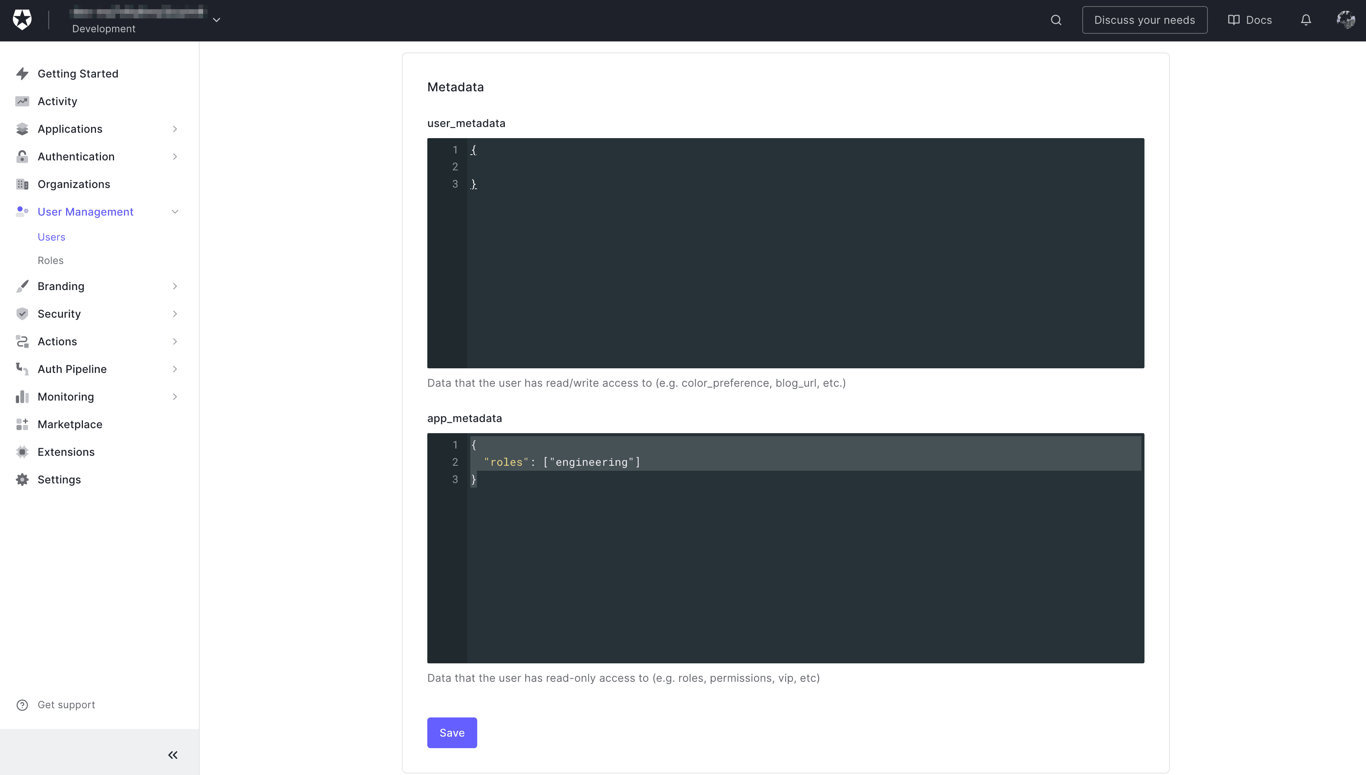Select the Users submenu item
The image size is (1366, 775).
pos(51,236)
